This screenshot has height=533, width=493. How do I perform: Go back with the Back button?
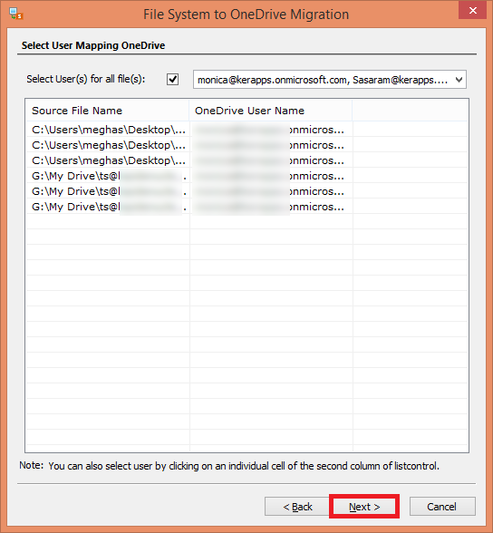(297, 507)
